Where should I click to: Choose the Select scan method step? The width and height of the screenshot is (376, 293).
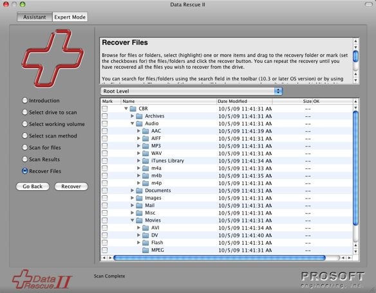24,136
